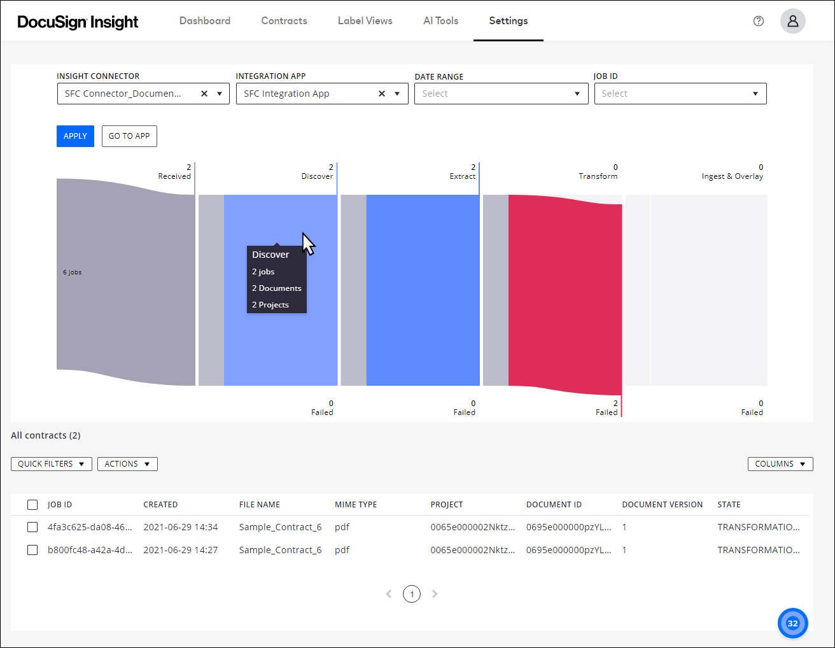Select the Settings tab

509,21
